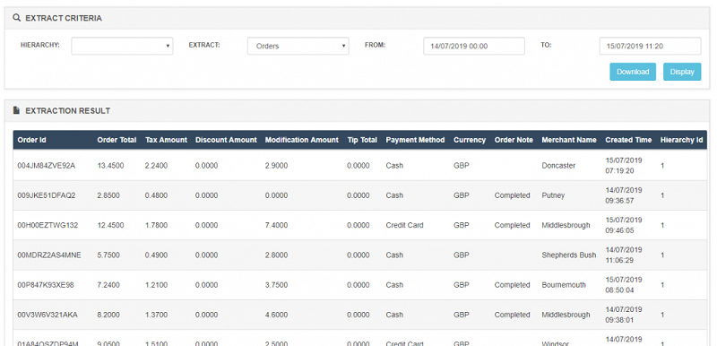The image size is (717, 346).
Task: Click order total 2.8500
Action: tap(108, 195)
